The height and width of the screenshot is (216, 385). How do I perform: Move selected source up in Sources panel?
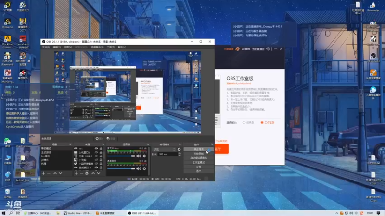(93, 173)
